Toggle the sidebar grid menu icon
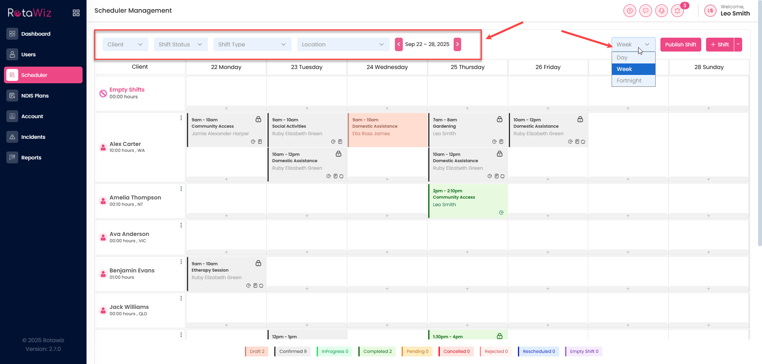 click(76, 13)
